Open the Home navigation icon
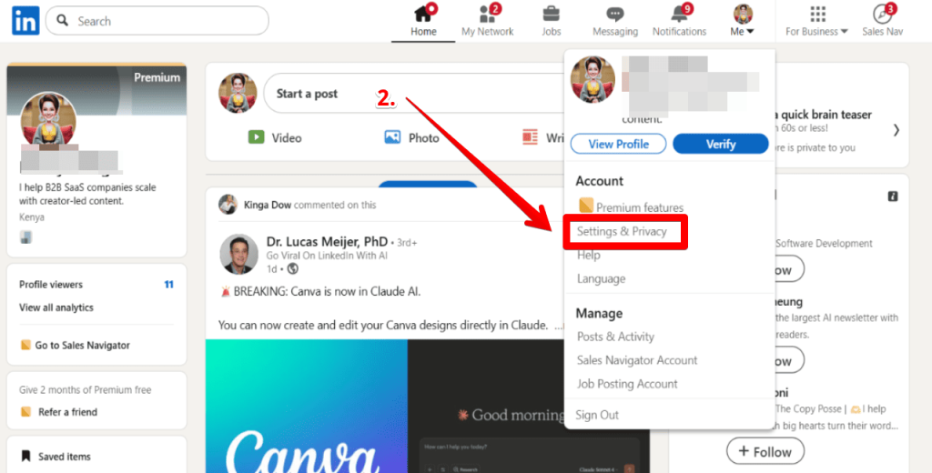This screenshot has width=932, height=473. 423,13
